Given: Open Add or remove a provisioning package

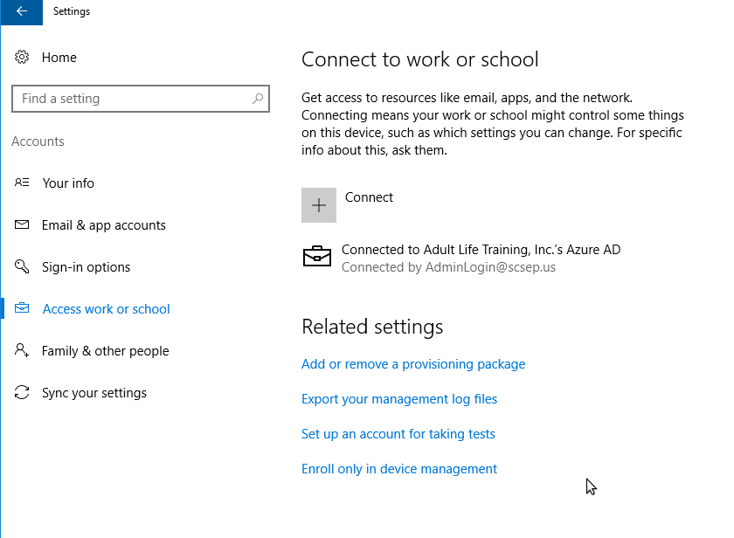Looking at the screenshot, I should tap(413, 364).
